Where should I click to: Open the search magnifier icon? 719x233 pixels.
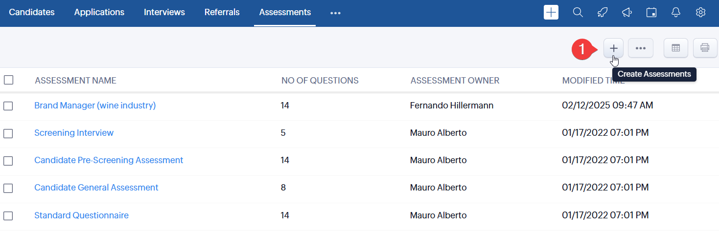pyautogui.click(x=578, y=13)
